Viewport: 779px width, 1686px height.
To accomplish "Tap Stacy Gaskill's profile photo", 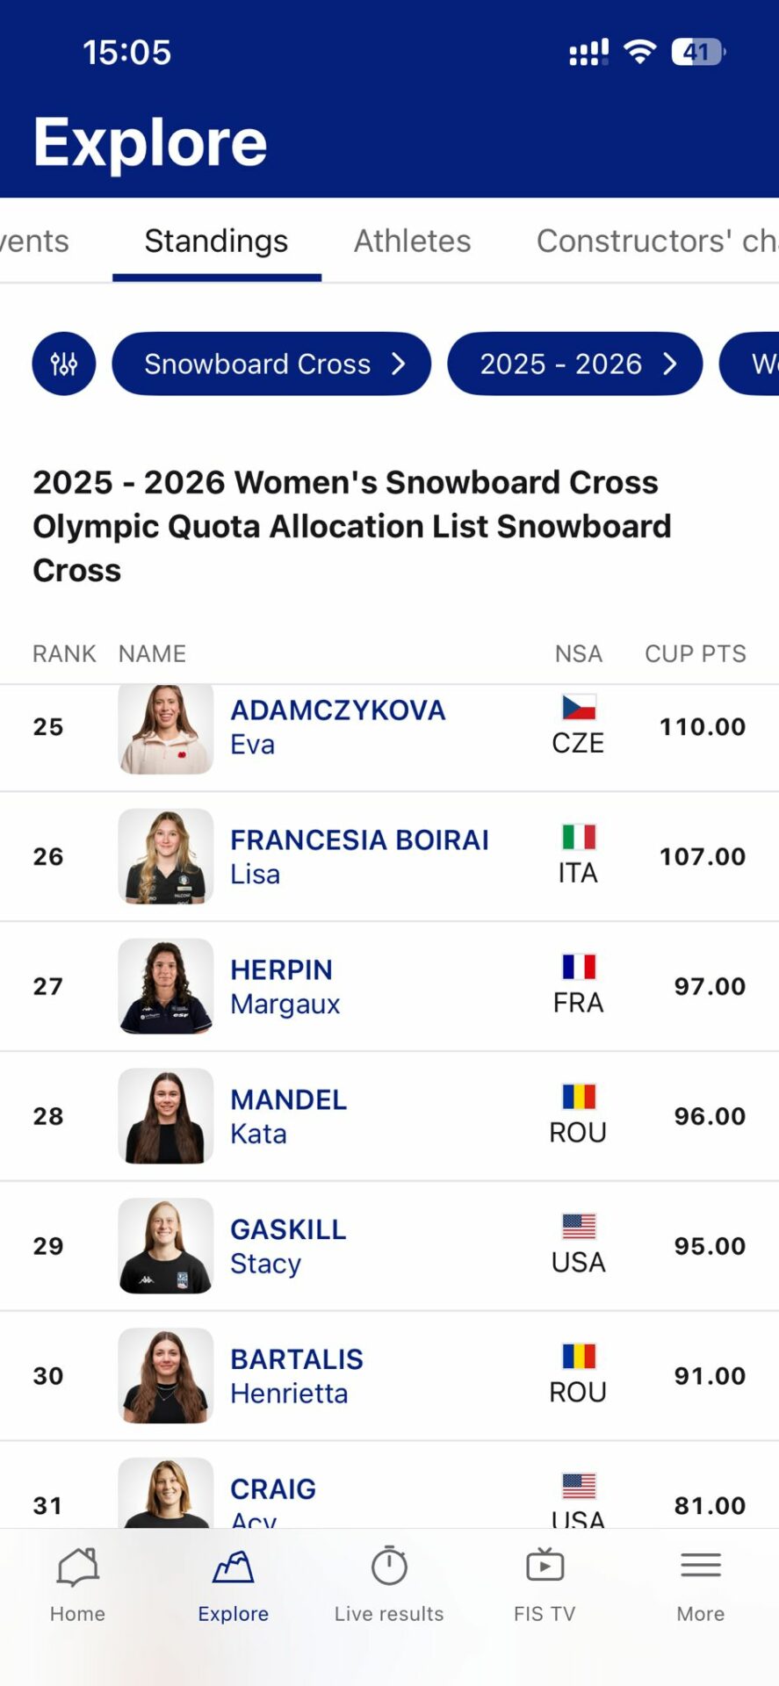I will 166,1246.
